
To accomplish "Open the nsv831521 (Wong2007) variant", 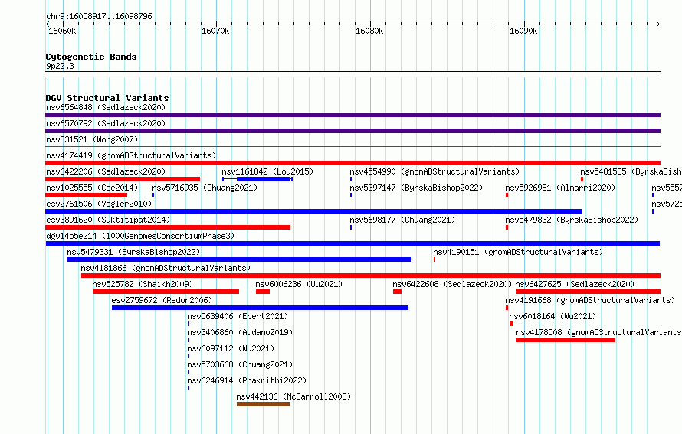I will (92, 139).
